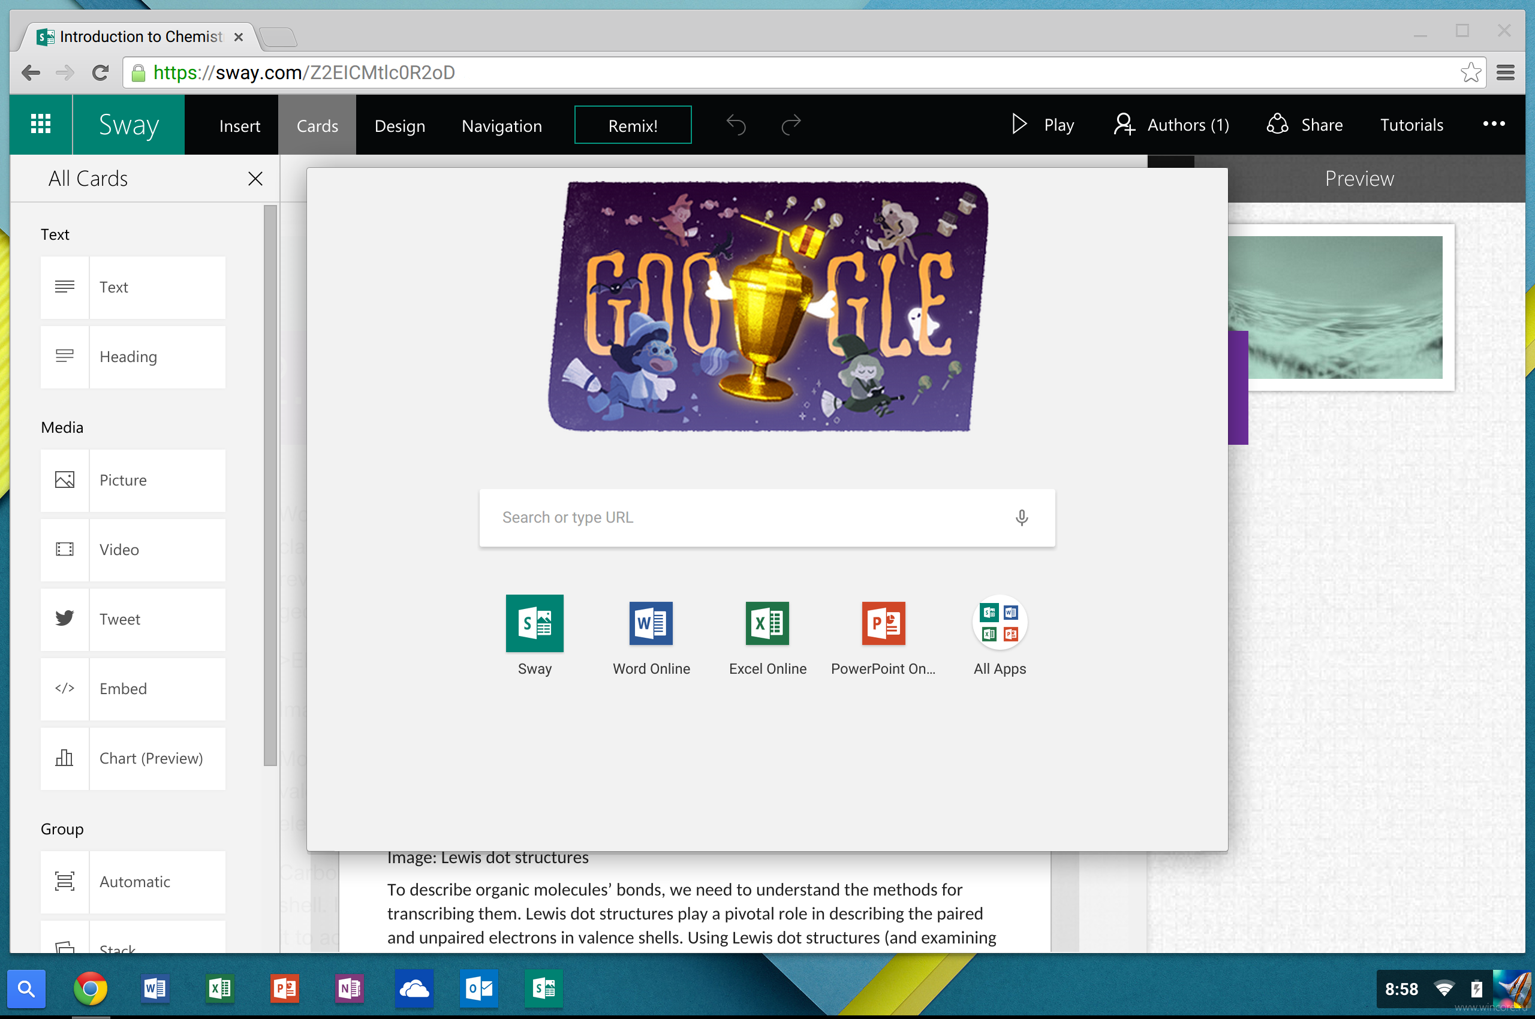Open the Insert menu
Screen dimensions: 1535x1019
click(x=239, y=125)
